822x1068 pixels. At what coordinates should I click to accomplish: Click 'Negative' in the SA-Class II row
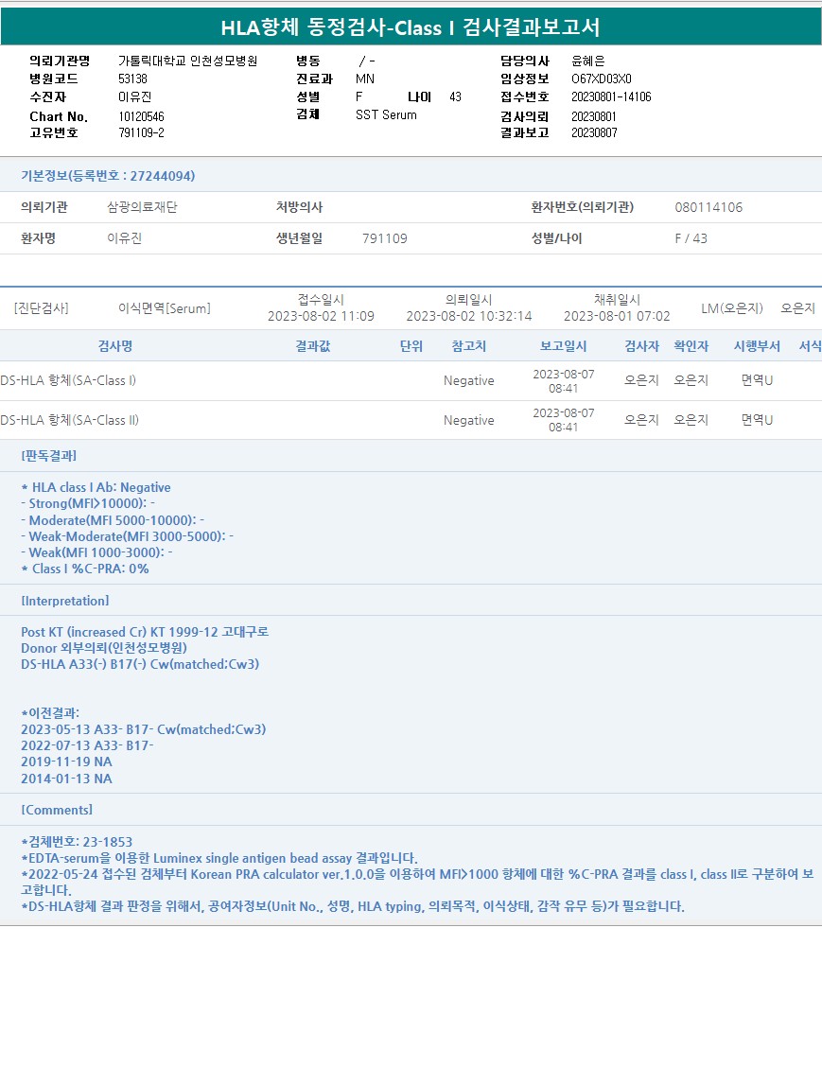tap(468, 420)
